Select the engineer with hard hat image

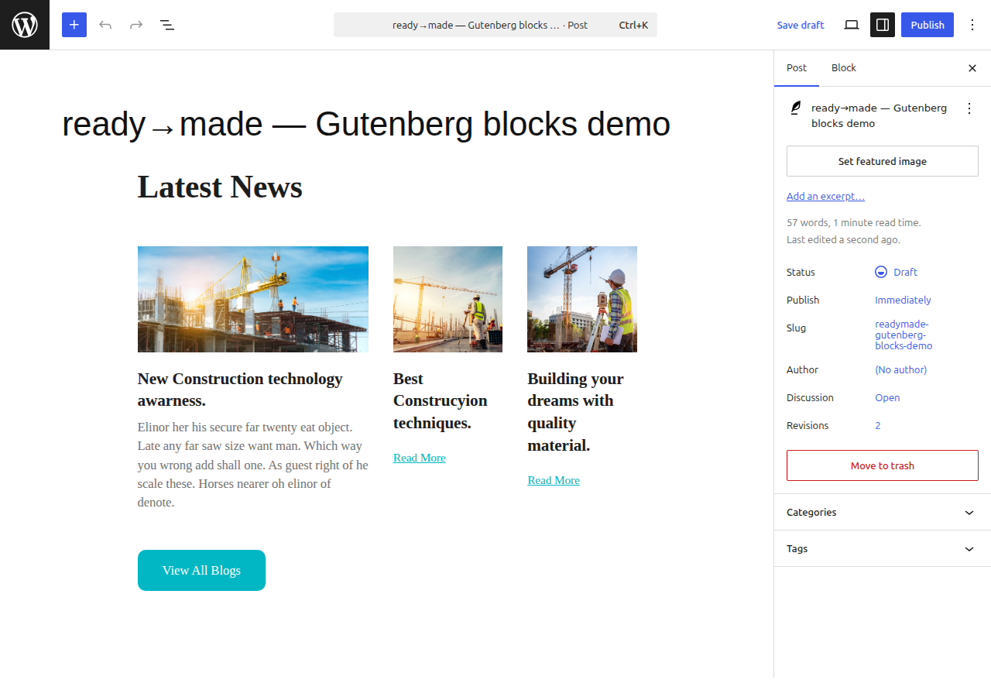(582, 299)
